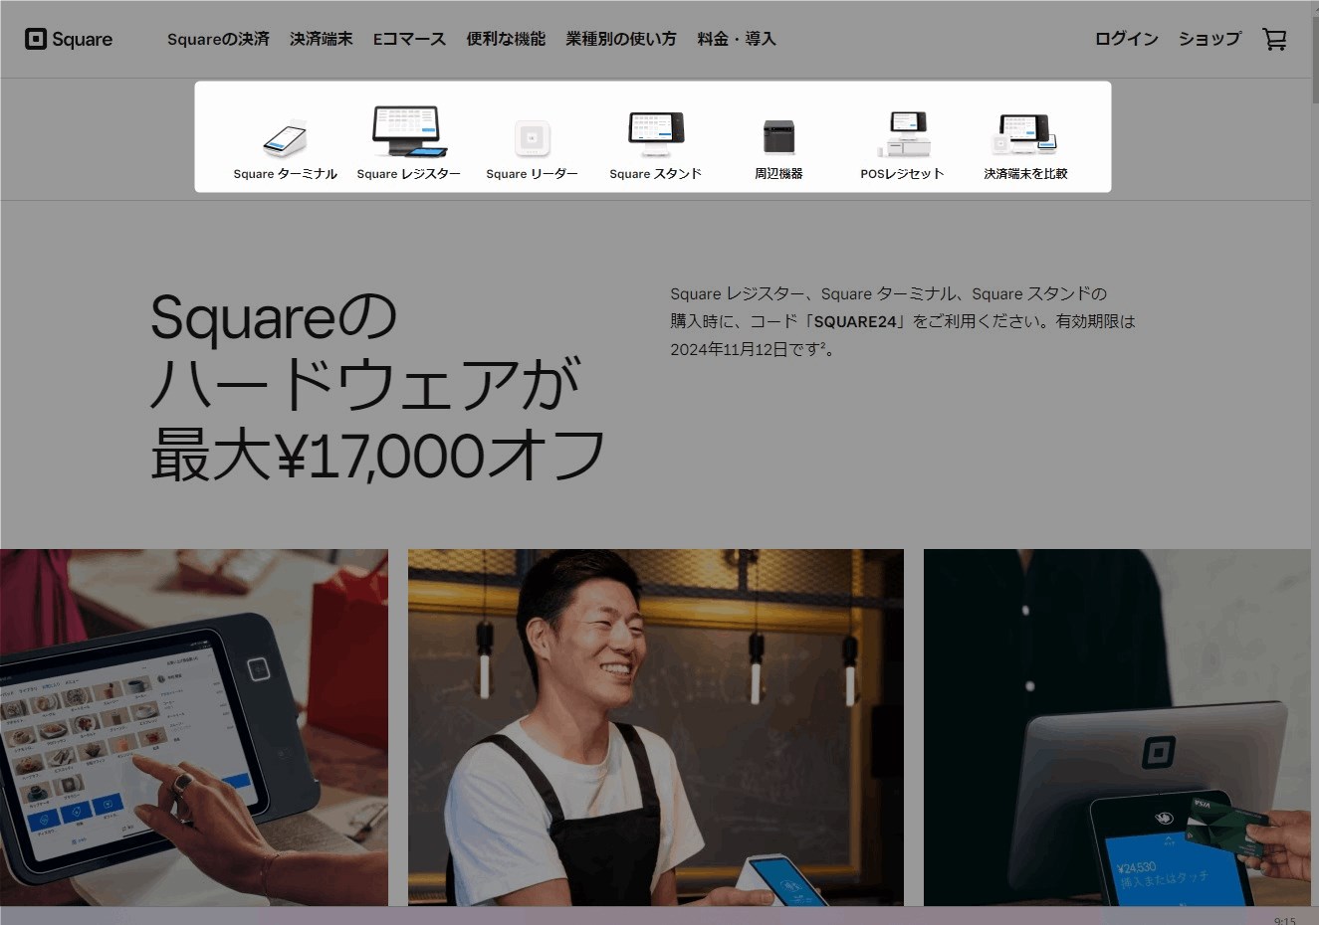Open Square レジスター from the product strip
The height and width of the screenshot is (925, 1319).
tap(408, 134)
